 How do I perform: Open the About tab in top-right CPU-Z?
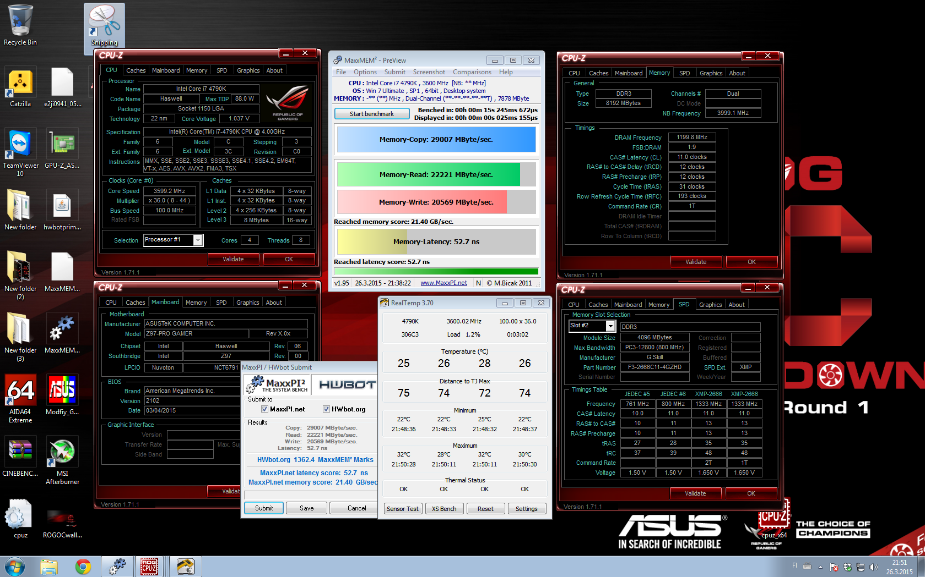click(737, 73)
